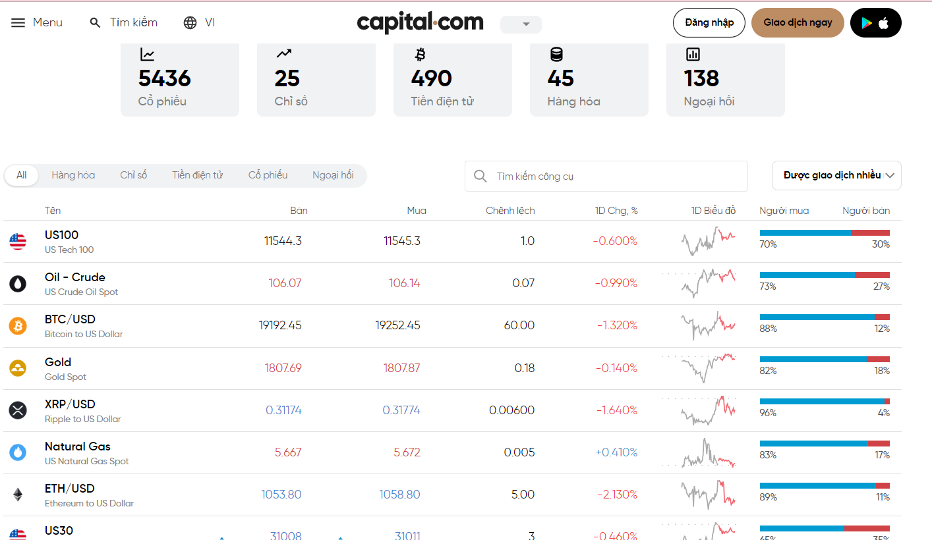This screenshot has height=540, width=932.
Task: Open the Oil - Crude 1D mini chart
Action: coord(699,283)
